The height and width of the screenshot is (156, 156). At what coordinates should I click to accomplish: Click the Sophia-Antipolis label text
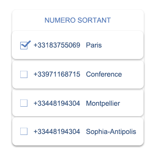coord(111,132)
